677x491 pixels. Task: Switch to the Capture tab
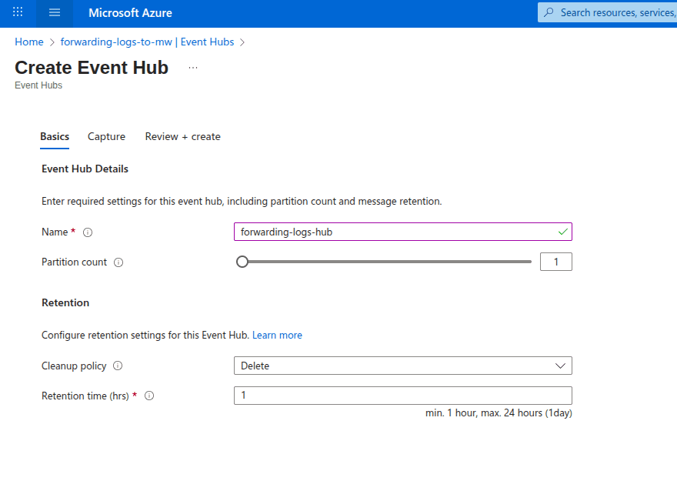click(x=106, y=136)
